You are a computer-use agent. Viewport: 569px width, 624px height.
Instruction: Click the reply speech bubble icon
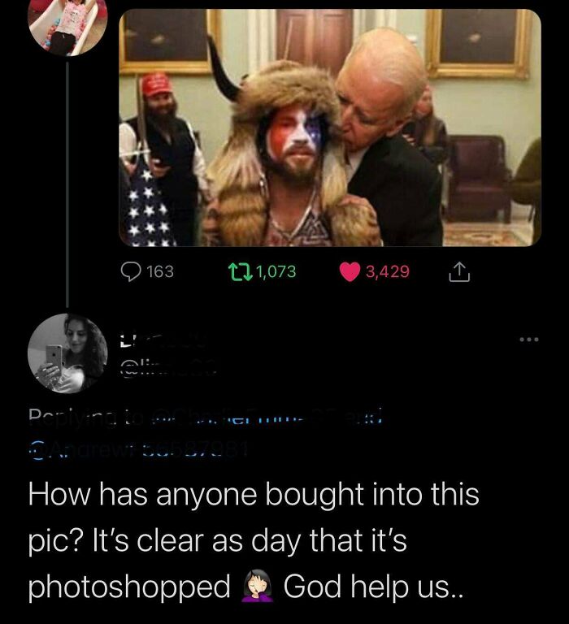pos(131,272)
